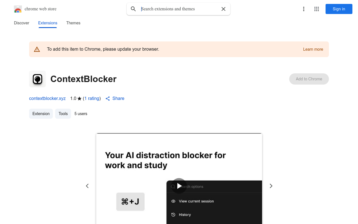358x224 pixels.
Task: Switch to the Themes tab
Action: pyautogui.click(x=73, y=23)
